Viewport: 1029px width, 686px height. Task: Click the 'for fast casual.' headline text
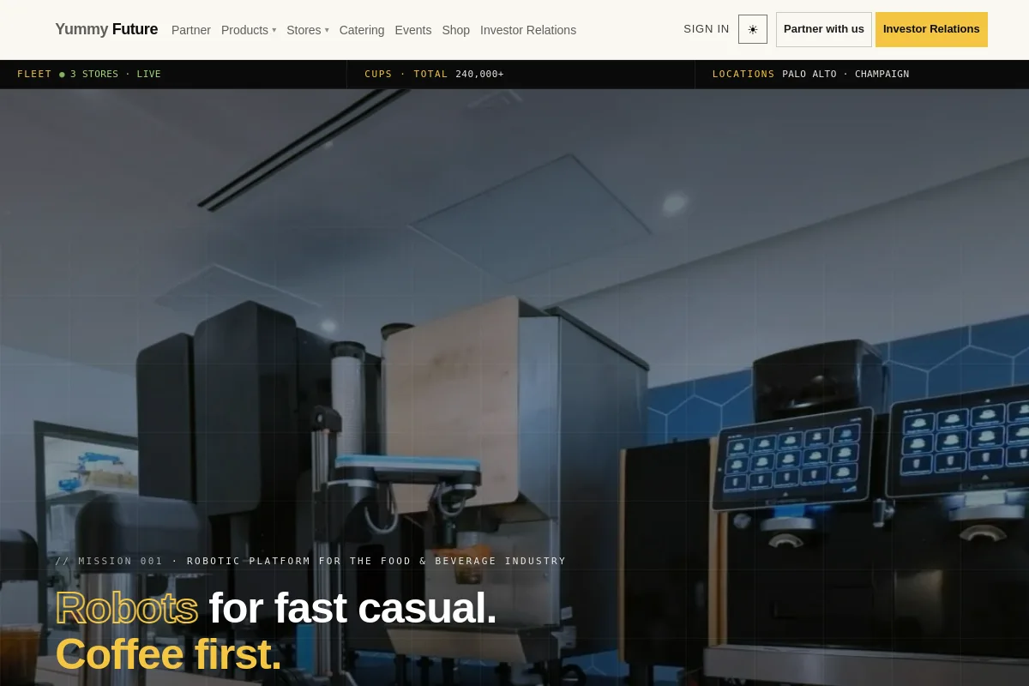point(353,608)
